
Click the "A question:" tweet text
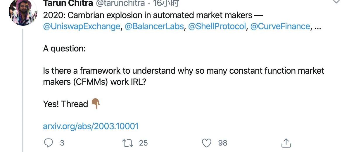pyautogui.click(x=64, y=49)
